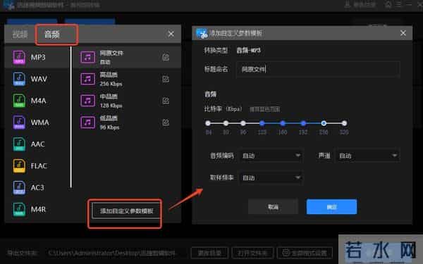Select the AC3 format icon
This screenshot has height=264, width=423.
click(x=19, y=187)
